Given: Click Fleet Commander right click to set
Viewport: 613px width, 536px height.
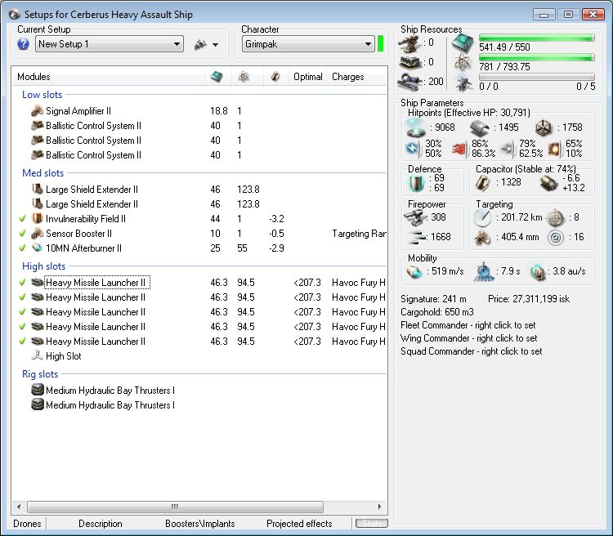Looking at the screenshot, I should coord(468,325).
